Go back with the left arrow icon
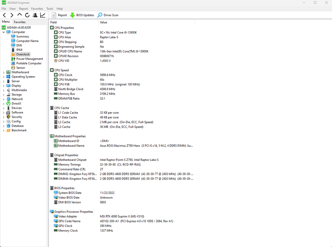The image size is (332, 247). point(4,15)
